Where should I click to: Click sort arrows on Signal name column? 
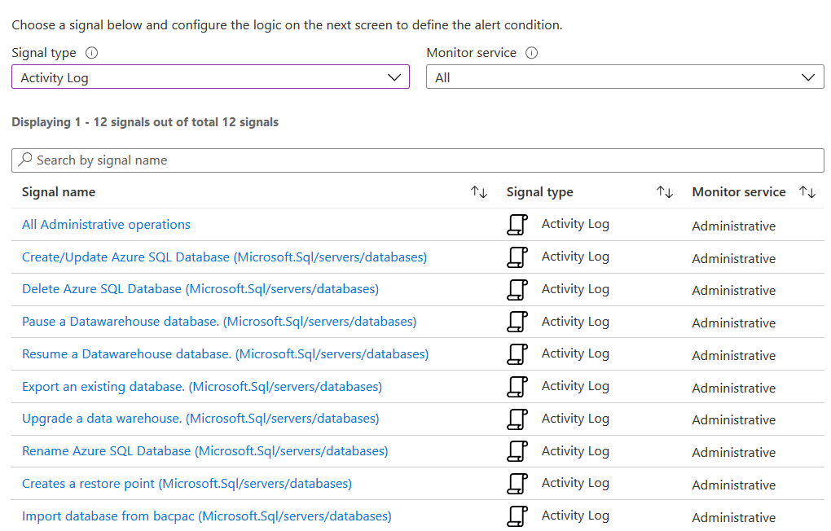tap(479, 192)
